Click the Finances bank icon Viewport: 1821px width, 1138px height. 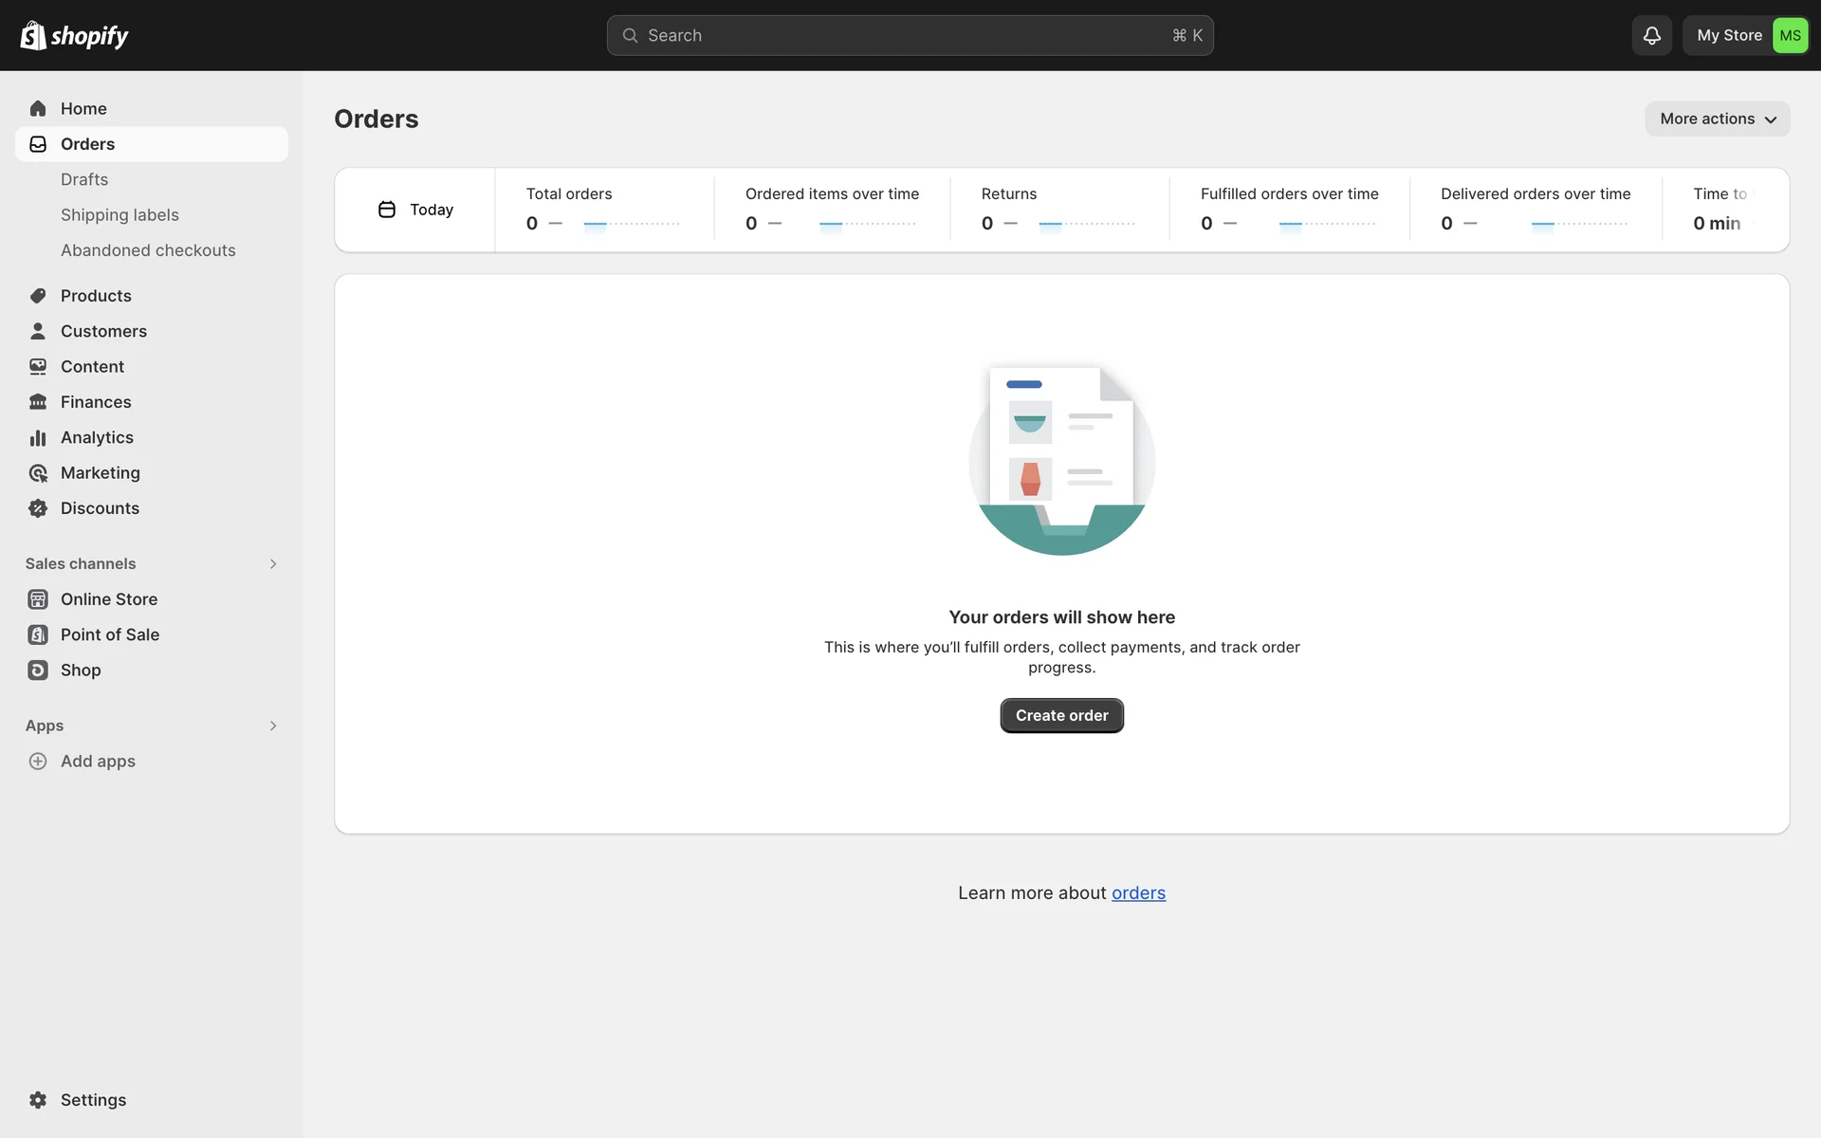[38, 402]
